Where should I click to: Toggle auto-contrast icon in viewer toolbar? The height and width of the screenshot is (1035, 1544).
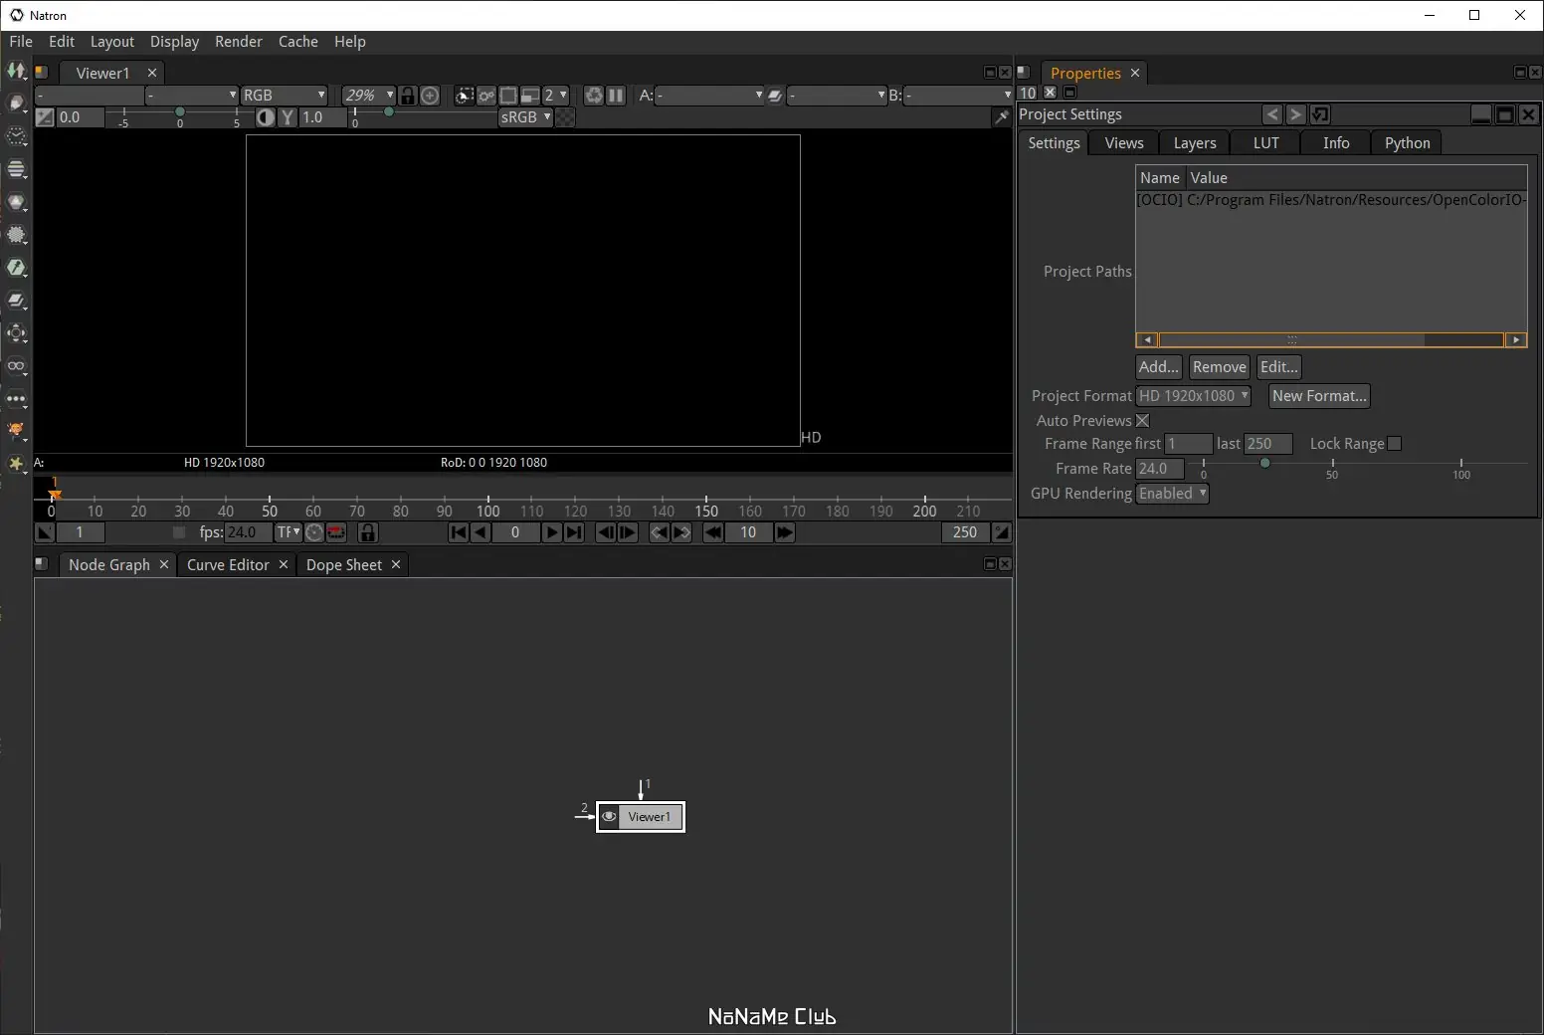tap(266, 117)
